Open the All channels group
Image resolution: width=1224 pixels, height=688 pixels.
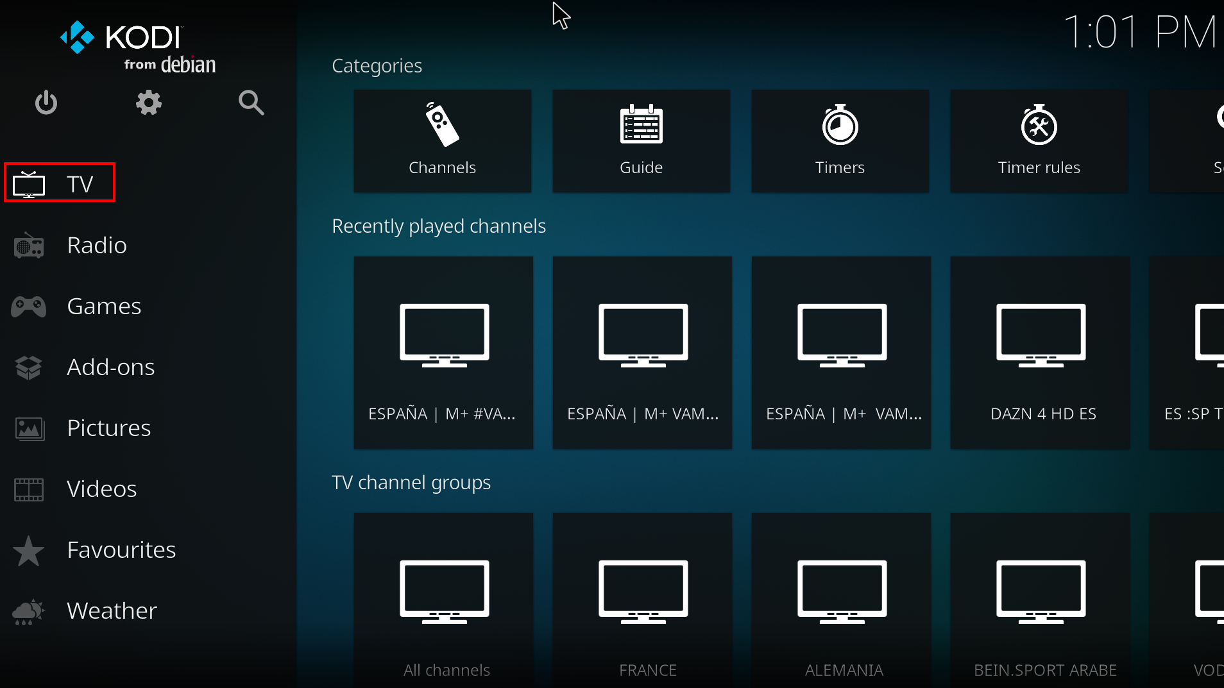coord(443,600)
